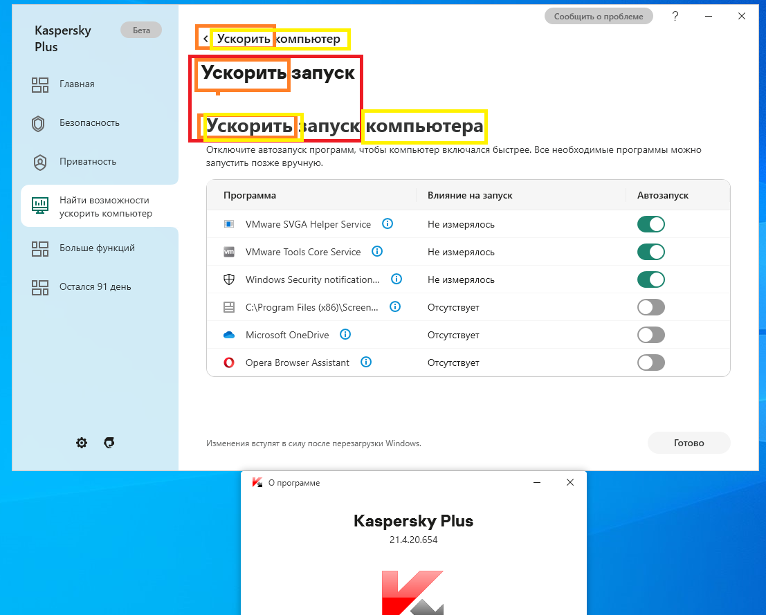
Task: Click the Kaspersky logo in О программе title bar
Action: (257, 483)
